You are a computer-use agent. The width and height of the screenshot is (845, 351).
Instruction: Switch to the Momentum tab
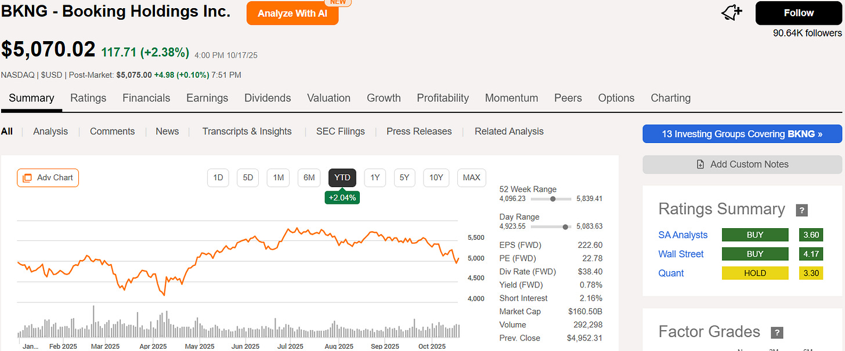pyautogui.click(x=511, y=98)
